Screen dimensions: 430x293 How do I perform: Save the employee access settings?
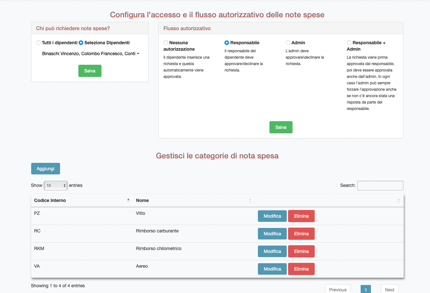click(x=90, y=71)
